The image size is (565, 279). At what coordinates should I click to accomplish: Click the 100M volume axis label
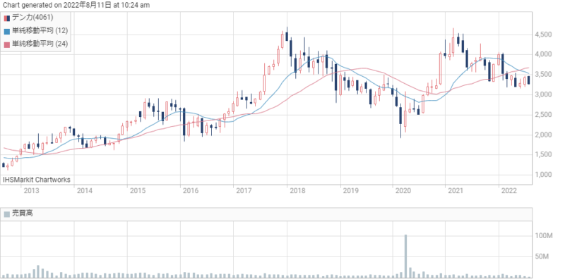[544, 236]
